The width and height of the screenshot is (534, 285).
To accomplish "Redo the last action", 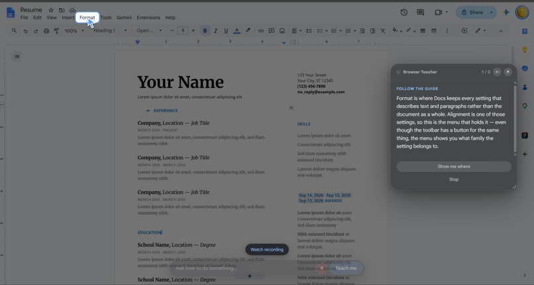I will tap(36, 31).
